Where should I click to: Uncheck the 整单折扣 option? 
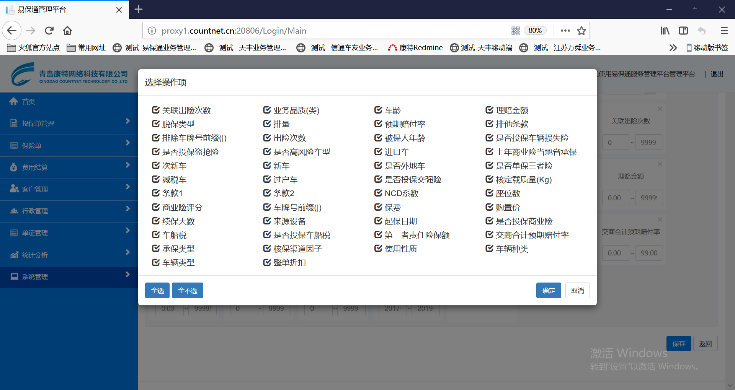(x=267, y=262)
